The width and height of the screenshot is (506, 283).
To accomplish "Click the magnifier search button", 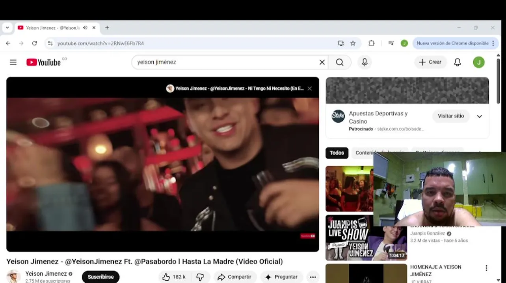I will pyautogui.click(x=340, y=62).
